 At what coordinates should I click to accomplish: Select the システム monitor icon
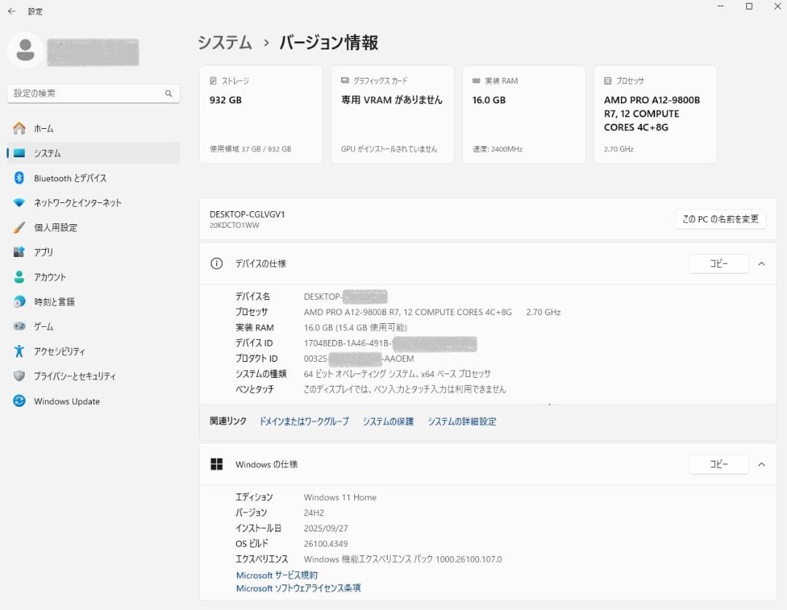[x=19, y=153]
